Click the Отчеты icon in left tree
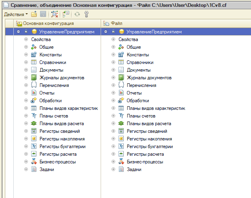The image size is (251, 198). [34, 93]
